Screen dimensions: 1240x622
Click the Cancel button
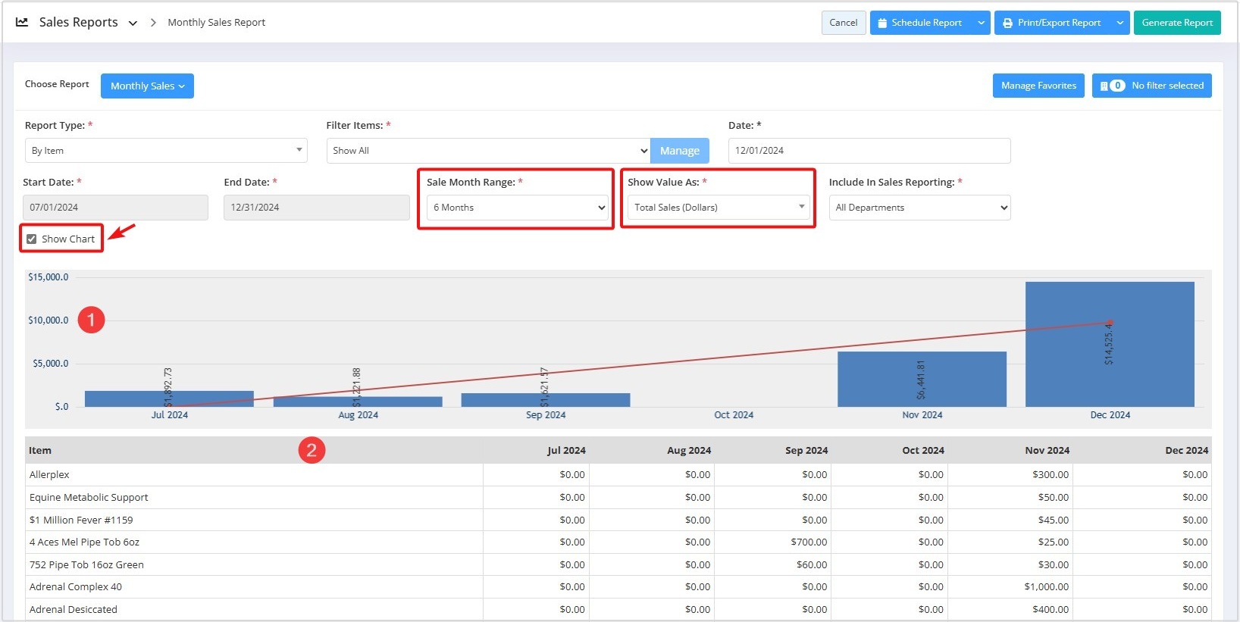844,23
